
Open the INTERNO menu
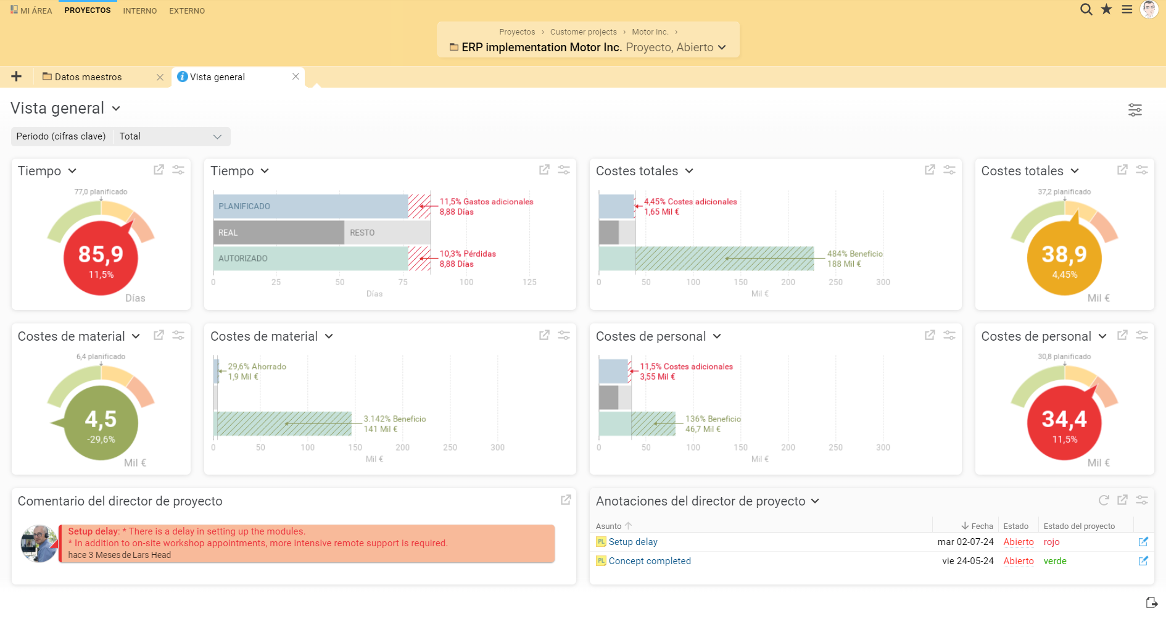[140, 10]
